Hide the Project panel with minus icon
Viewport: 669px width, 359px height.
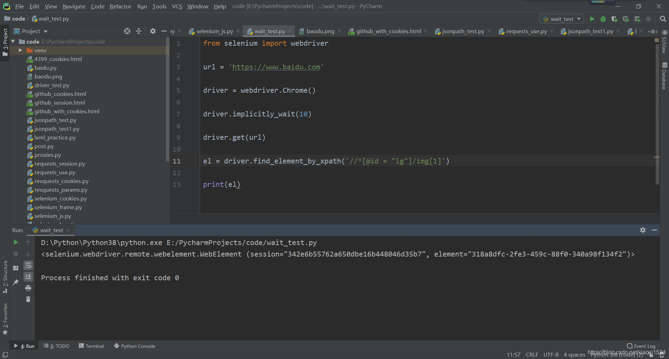(x=164, y=31)
